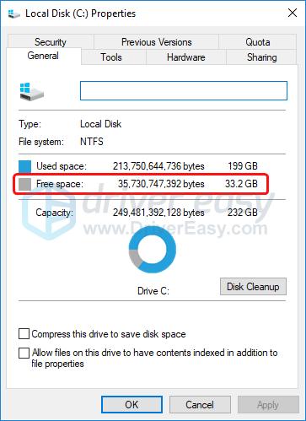This screenshot has width=306, height=421.
Task: Switch to the Security tab
Action: pyautogui.click(x=51, y=42)
